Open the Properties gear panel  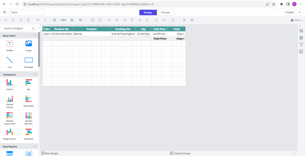click(301, 31)
